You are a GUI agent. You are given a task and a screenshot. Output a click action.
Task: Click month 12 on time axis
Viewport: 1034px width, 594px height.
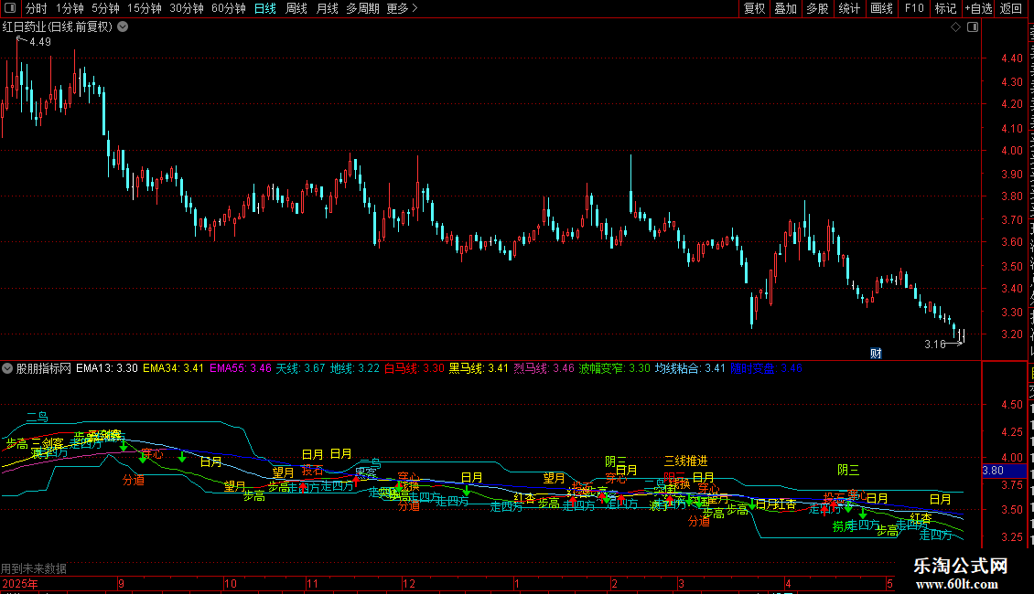coord(409,583)
